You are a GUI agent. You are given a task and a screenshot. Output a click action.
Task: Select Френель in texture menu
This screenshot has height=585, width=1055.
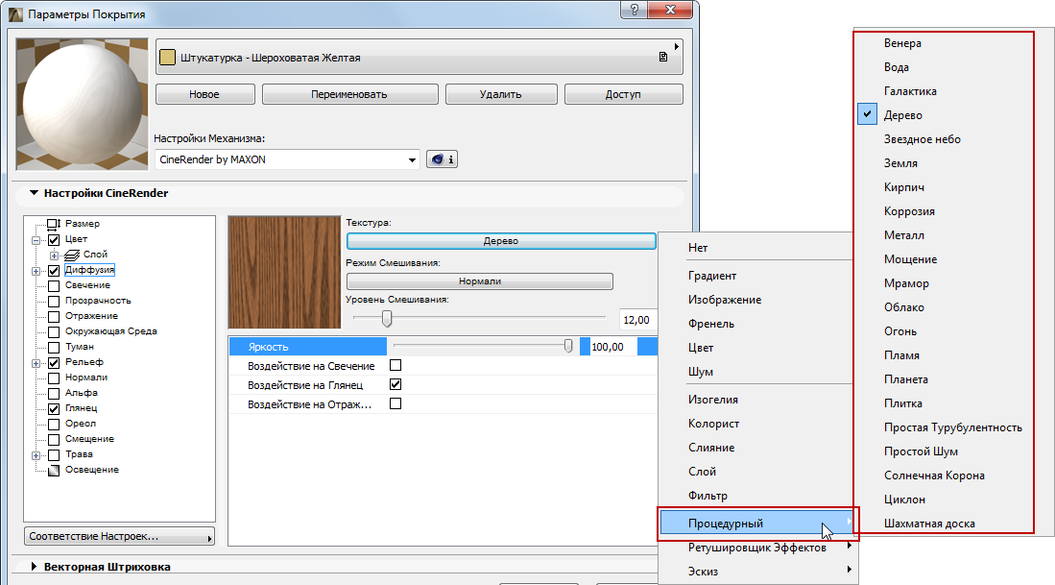coord(711,324)
